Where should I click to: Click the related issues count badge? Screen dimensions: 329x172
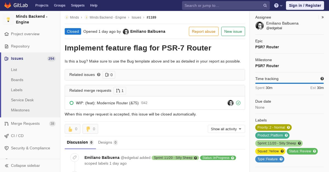click(109, 75)
